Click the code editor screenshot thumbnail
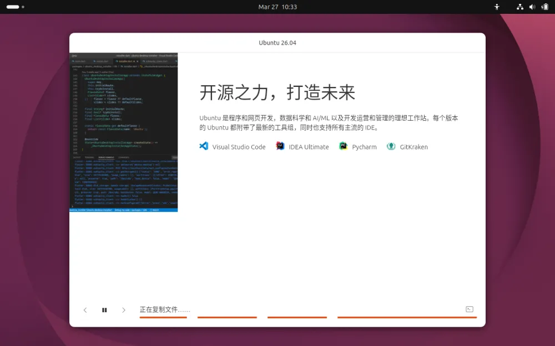The height and width of the screenshot is (346, 555). (x=124, y=132)
